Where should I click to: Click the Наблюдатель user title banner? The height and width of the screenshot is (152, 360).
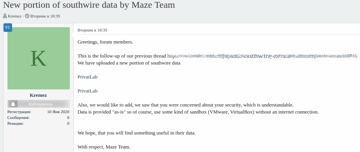[38, 104]
